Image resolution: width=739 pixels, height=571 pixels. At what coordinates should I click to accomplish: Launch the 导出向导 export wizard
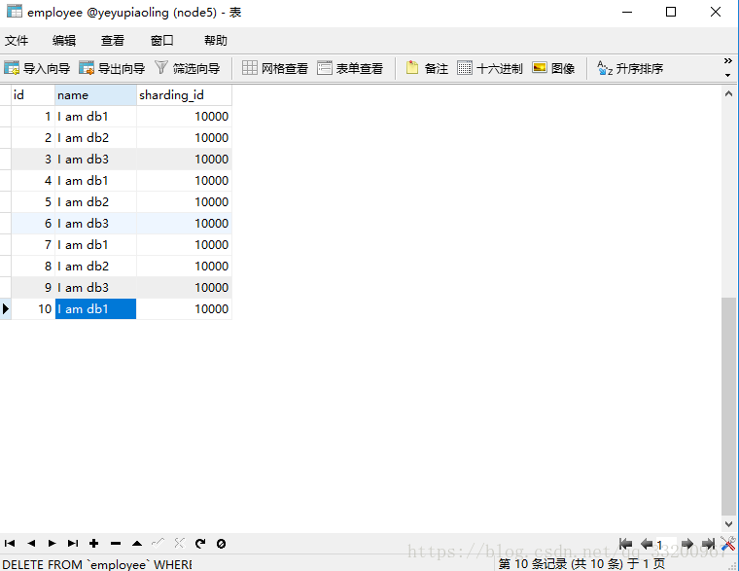click(112, 68)
